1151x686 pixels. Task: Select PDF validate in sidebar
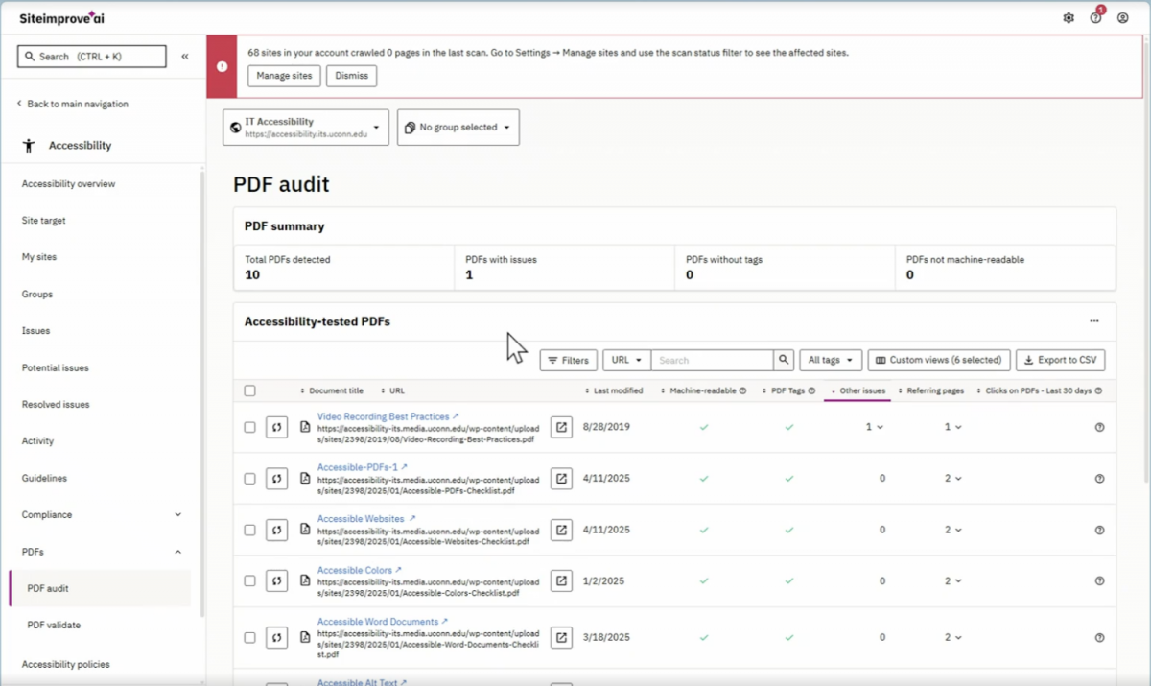[54, 625]
